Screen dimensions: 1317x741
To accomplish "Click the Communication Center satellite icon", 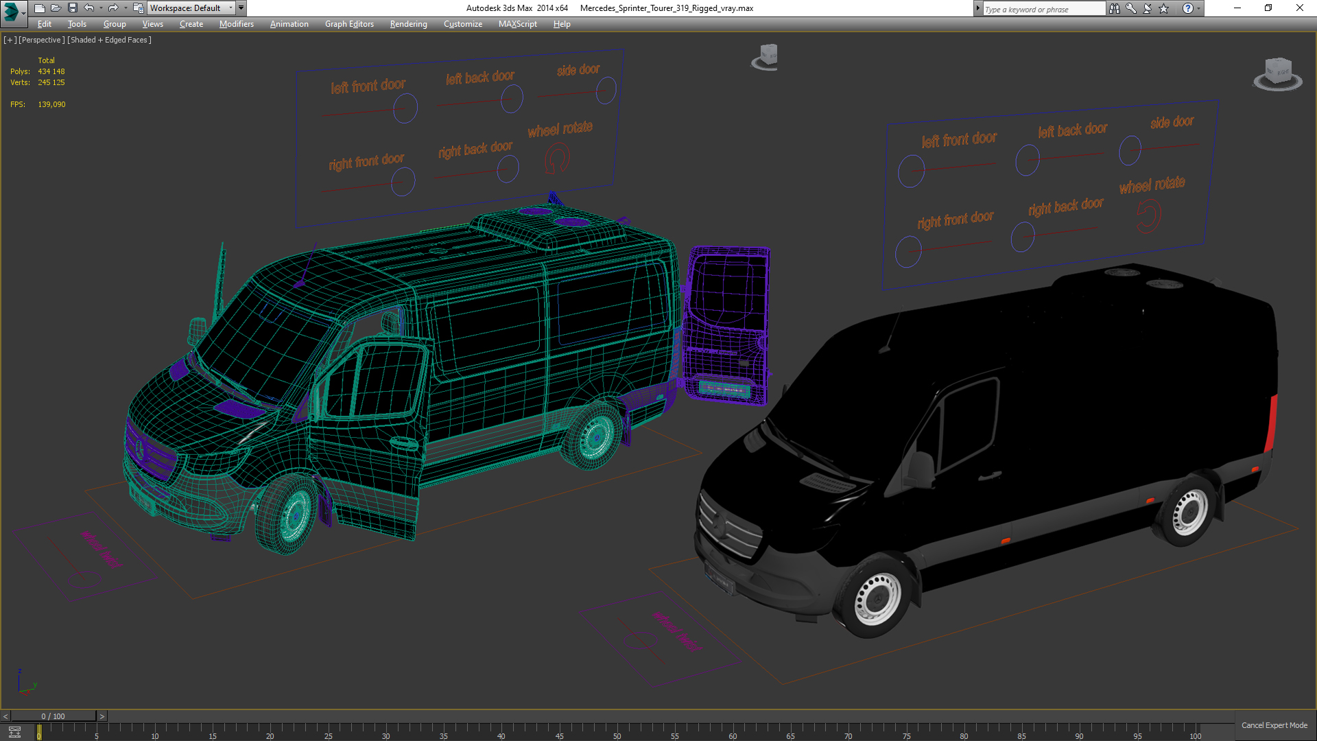I will (1148, 8).
